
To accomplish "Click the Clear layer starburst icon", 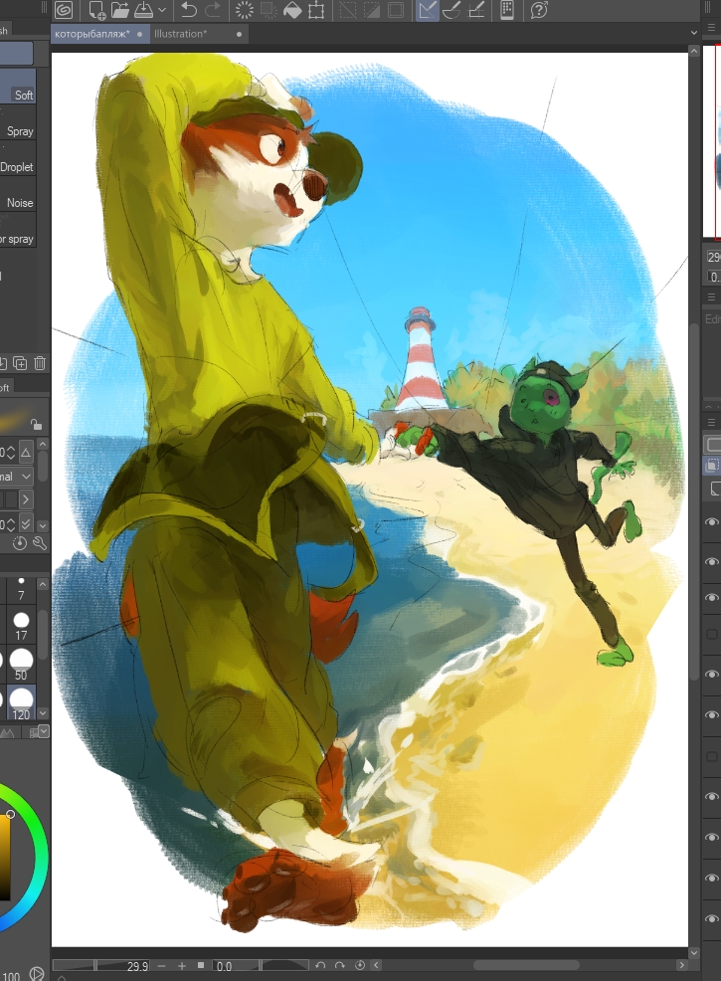I will pos(245,10).
